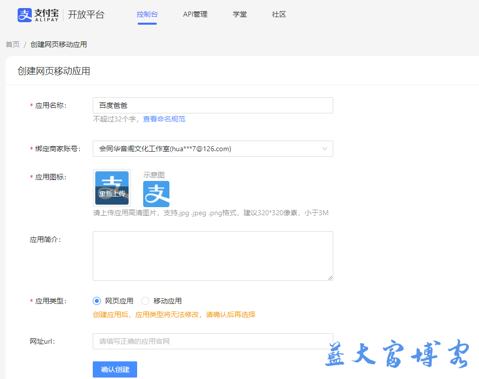
Task: Click the Alipay logo icon
Action: click(25, 15)
